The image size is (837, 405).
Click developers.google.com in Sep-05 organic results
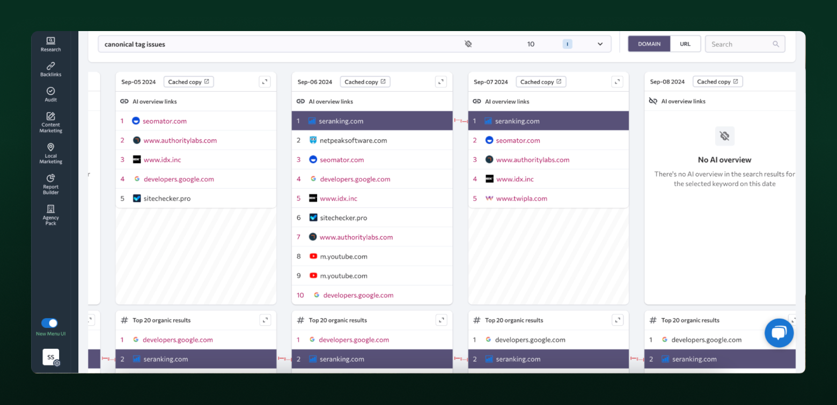(178, 340)
